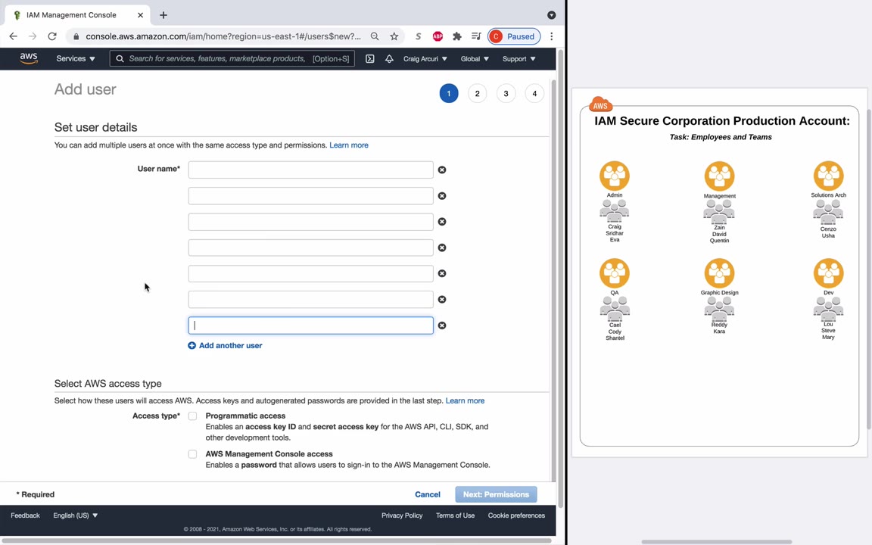Screen dimensions: 872x545
Task: Reload the page with refresh icon
Action: click(52, 36)
